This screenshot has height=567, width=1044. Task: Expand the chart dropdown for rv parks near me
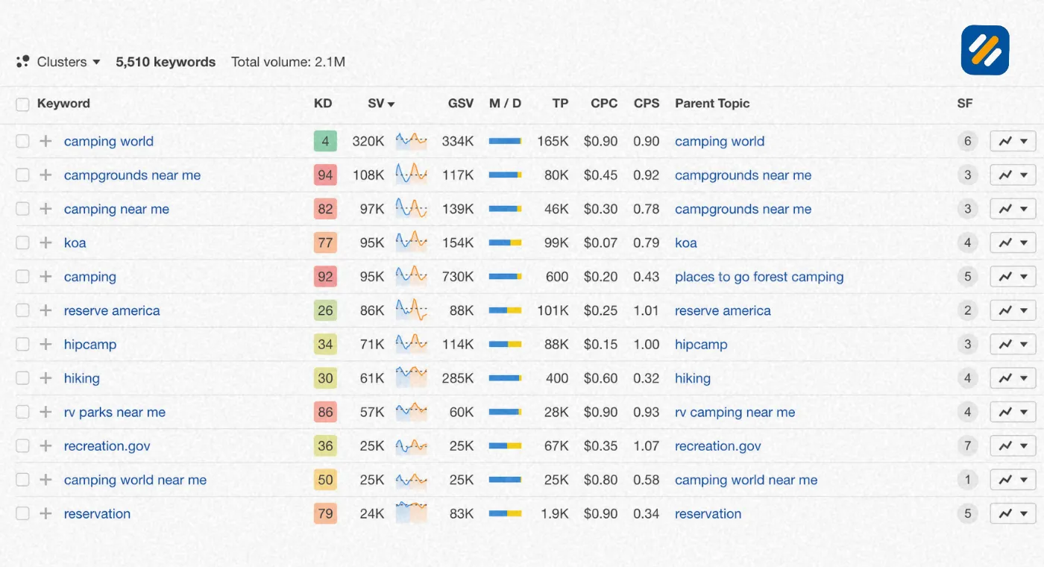pyautogui.click(x=1013, y=412)
